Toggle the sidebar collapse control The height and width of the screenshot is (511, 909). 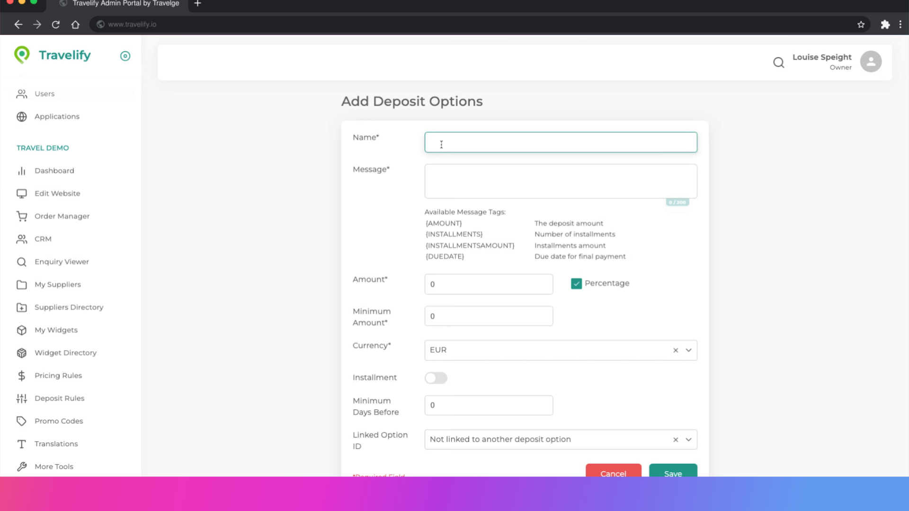[125, 56]
